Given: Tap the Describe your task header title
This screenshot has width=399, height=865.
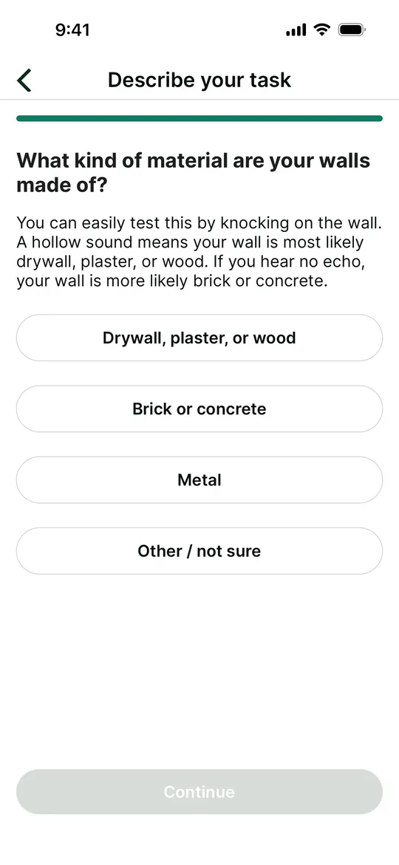Looking at the screenshot, I should [199, 80].
